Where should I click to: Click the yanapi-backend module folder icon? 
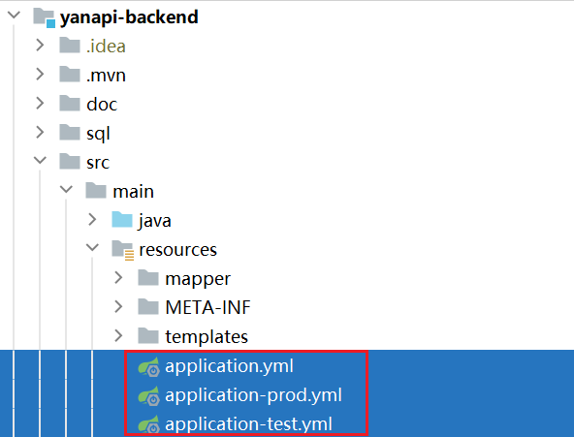[44, 17]
